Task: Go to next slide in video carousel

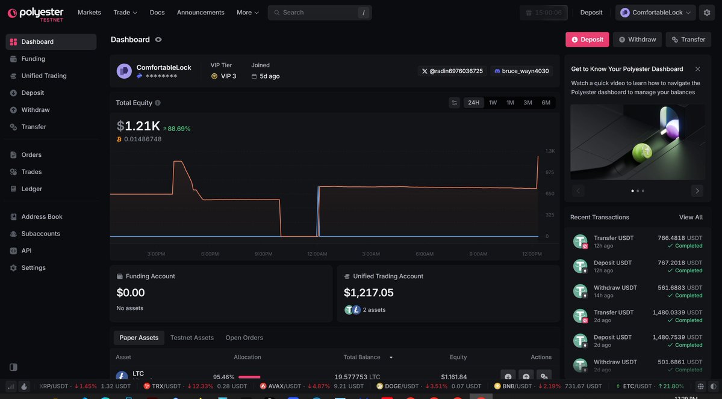Action: [697, 190]
